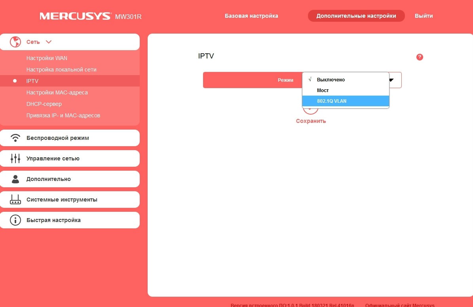The height and width of the screenshot is (307, 473).
Task: Click the sliders icon for Управление сетью
Action: point(15,158)
